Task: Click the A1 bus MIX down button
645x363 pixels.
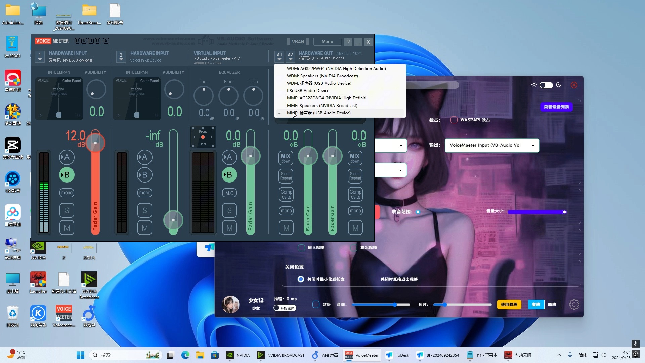Action: 286,158
